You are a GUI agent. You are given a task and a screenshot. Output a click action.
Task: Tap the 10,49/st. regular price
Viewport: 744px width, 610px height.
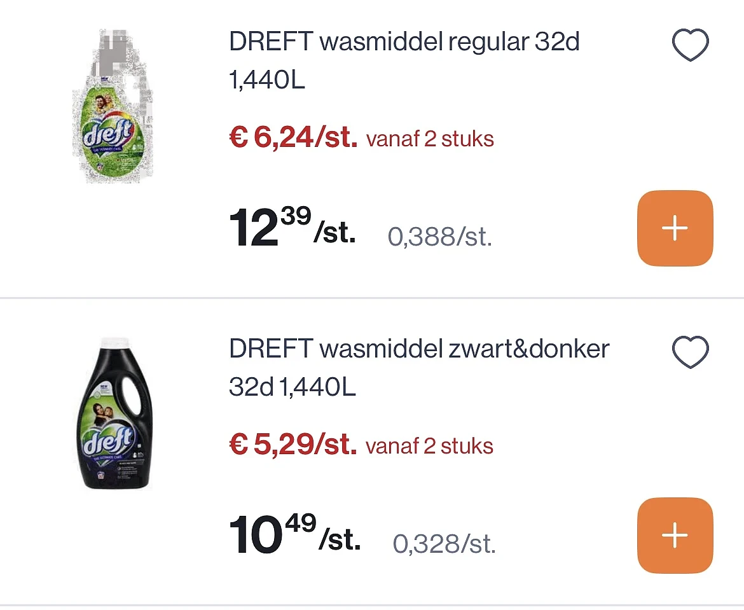[x=294, y=534]
